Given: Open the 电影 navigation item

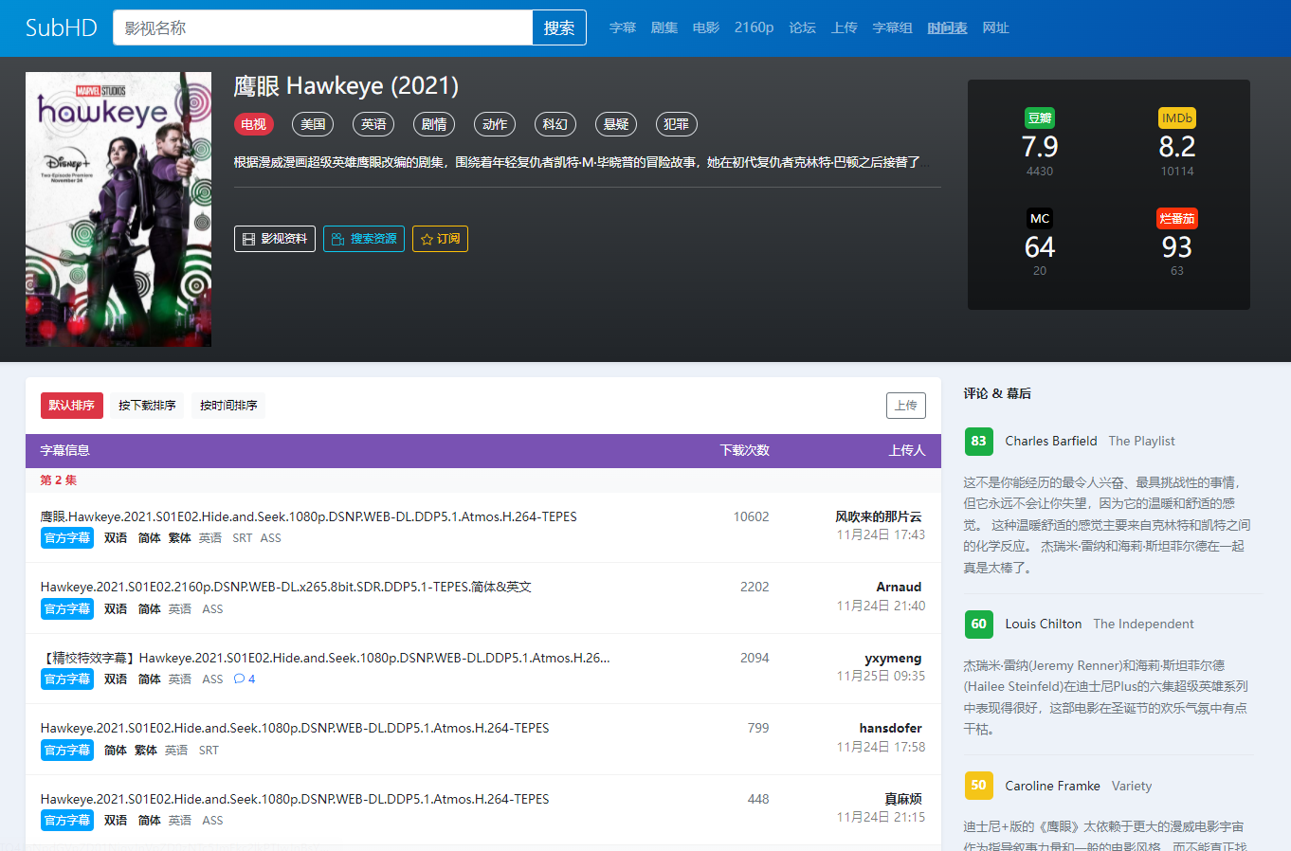Looking at the screenshot, I should click(x=706, y=27).
